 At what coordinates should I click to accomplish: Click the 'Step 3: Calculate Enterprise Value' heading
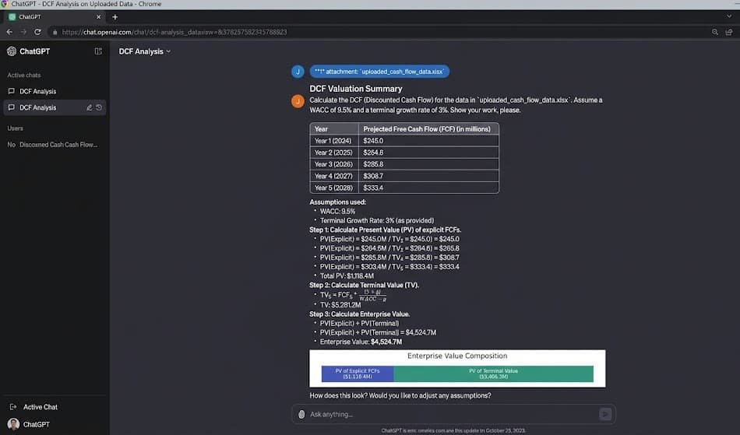[x=360, y=314]
